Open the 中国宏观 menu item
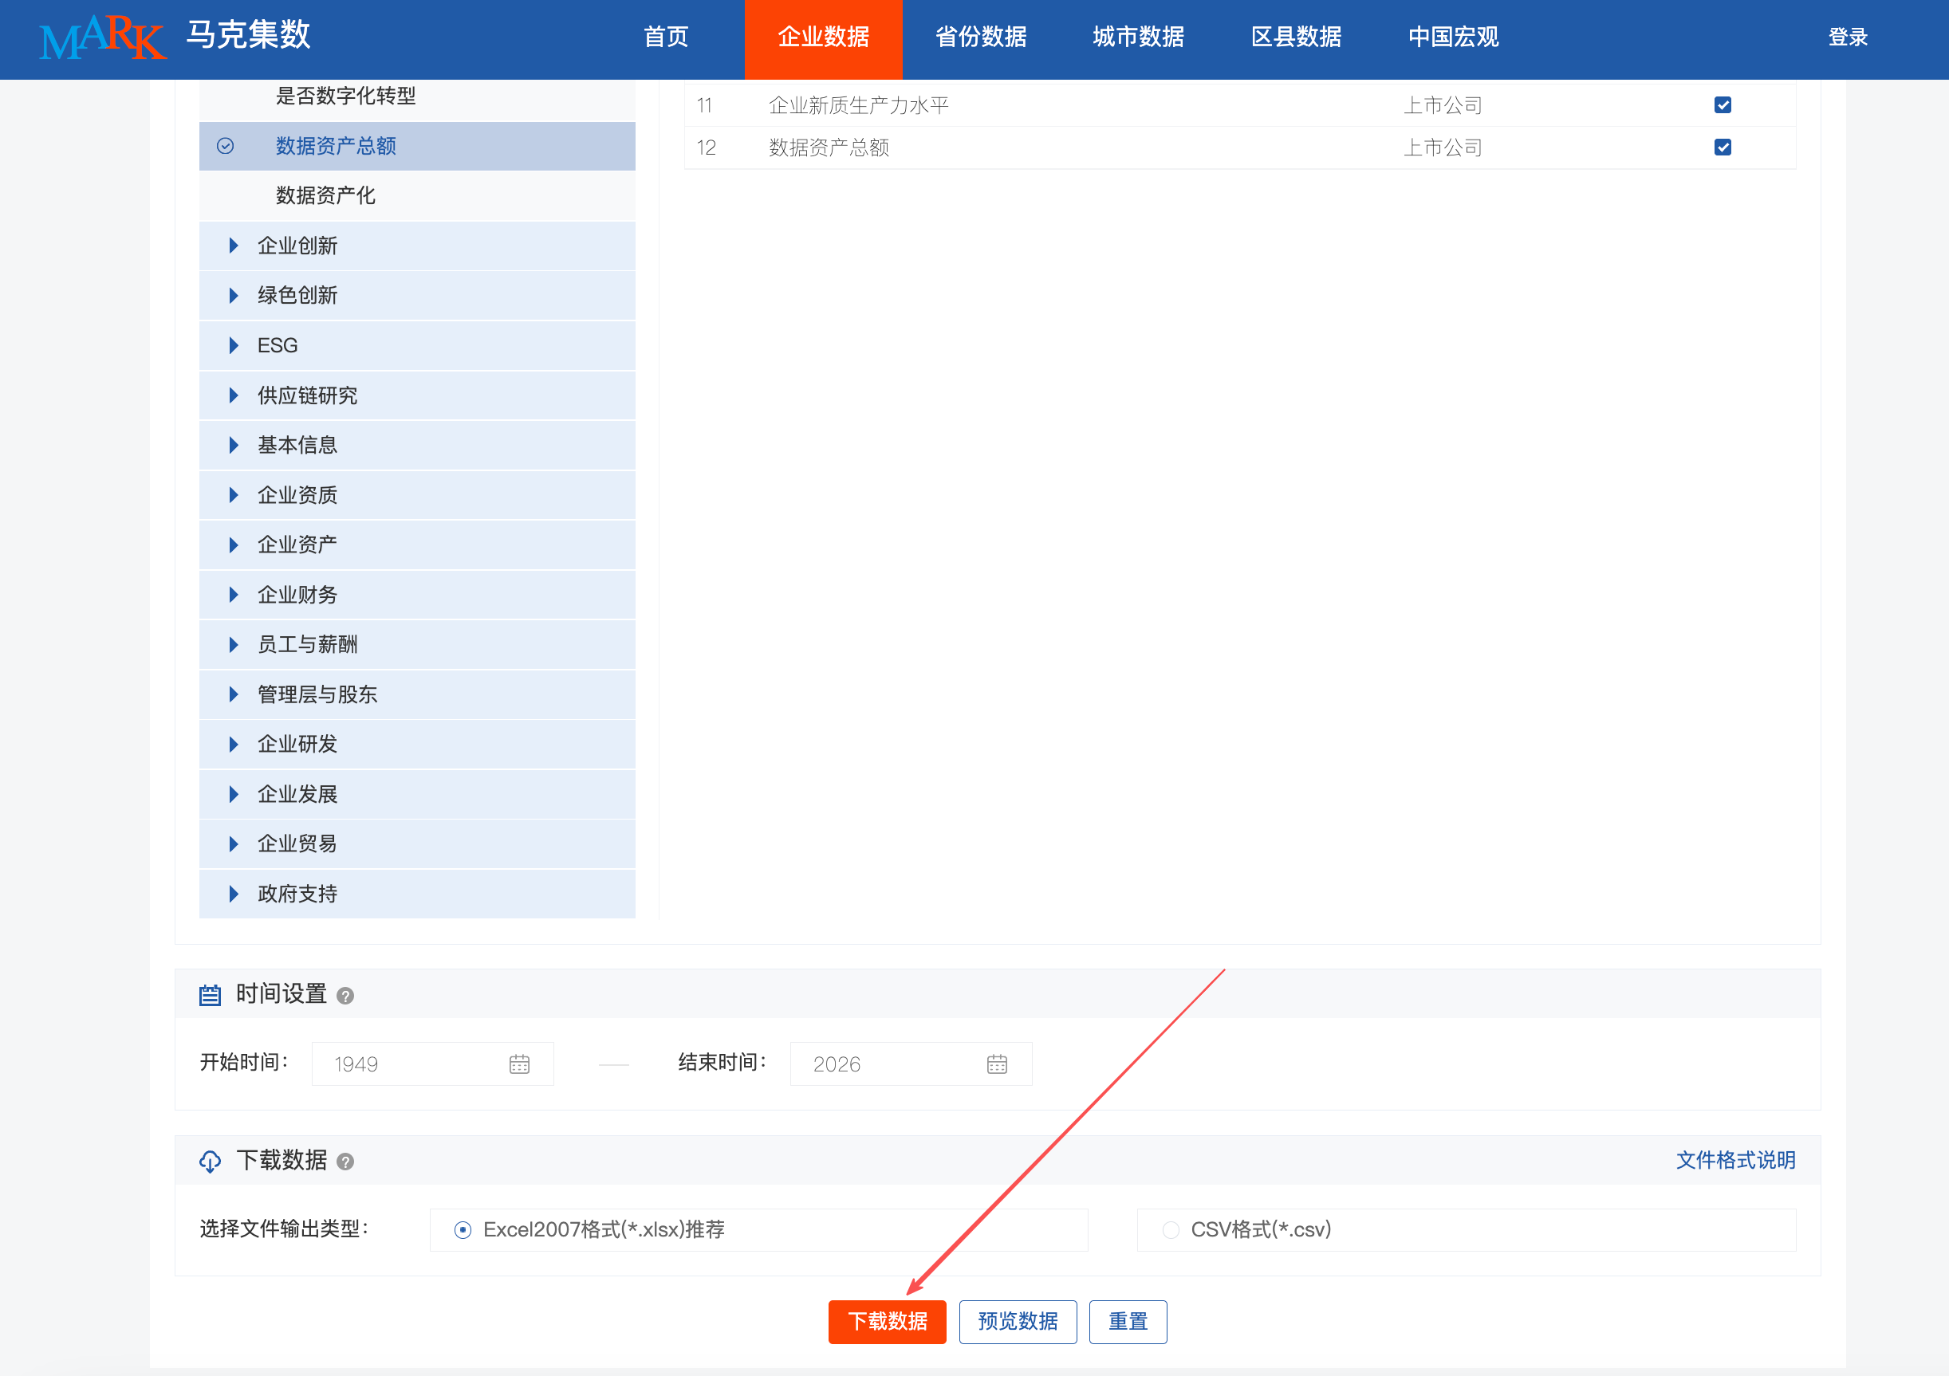 coord(1451,37)
